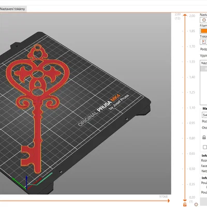Click the 1,55 height tick label
This screenshot has width=207, height=207.
192,62
